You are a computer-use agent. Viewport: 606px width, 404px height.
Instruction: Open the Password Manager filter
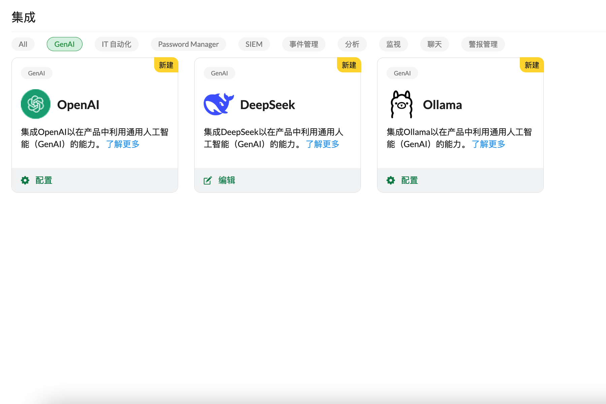click(189, 44)
